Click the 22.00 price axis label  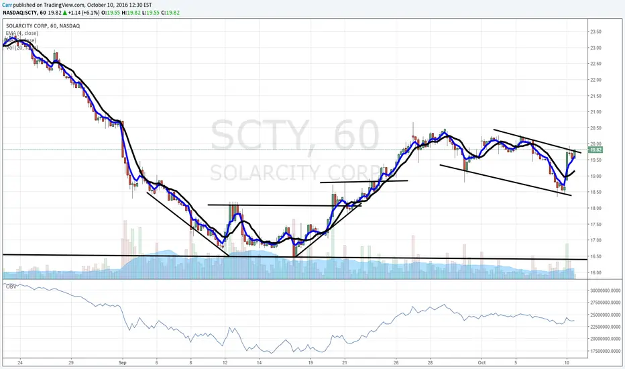tap(596, 80)
